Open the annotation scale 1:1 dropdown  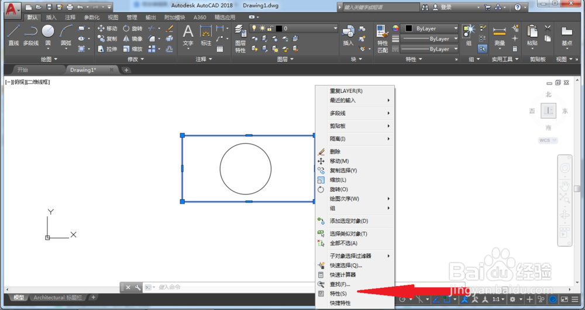(498, 299)
